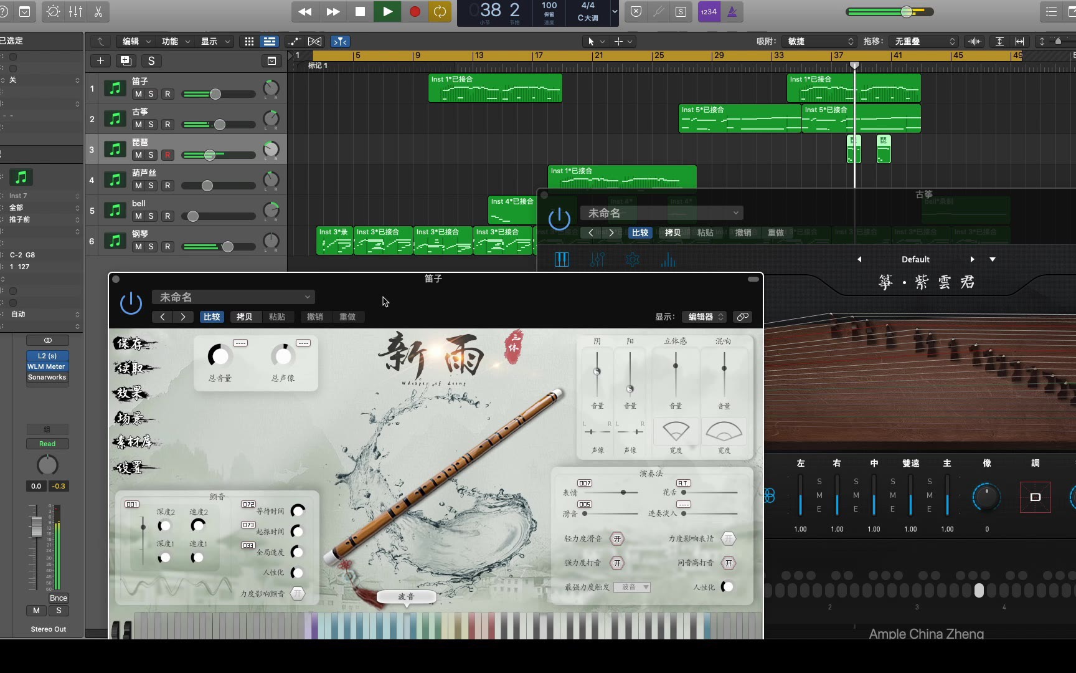This screenshot has width=1076, height=673.
Task: Mute the 葫芦丝 track
Action: coord(138,186)
